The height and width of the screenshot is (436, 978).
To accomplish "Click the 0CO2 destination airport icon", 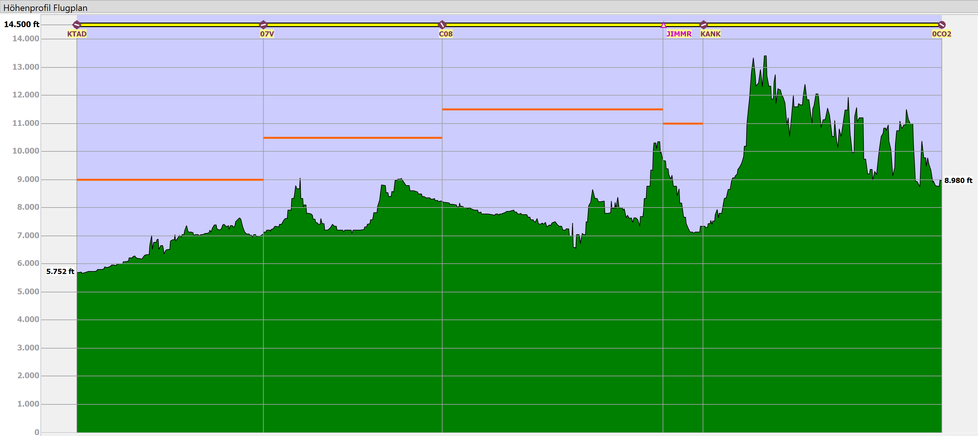I will click(942, 25).
